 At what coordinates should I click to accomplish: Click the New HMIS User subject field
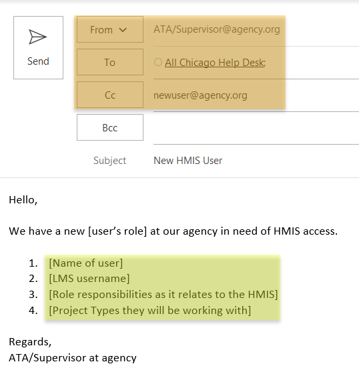point(256,161)
